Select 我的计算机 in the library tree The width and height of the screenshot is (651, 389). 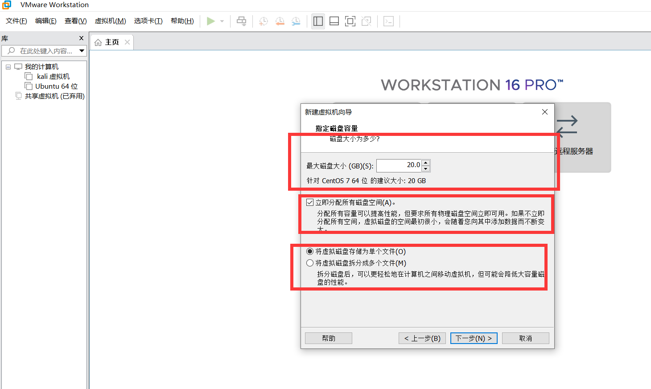pyautogui.click(x=41, y=67)
